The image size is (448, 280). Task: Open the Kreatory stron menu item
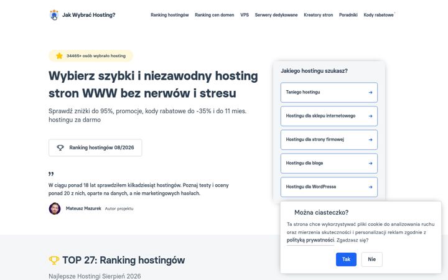pyautogui.click(x=319, y=15)
